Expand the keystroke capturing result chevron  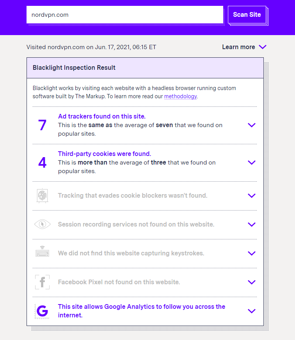click(252, 253)
